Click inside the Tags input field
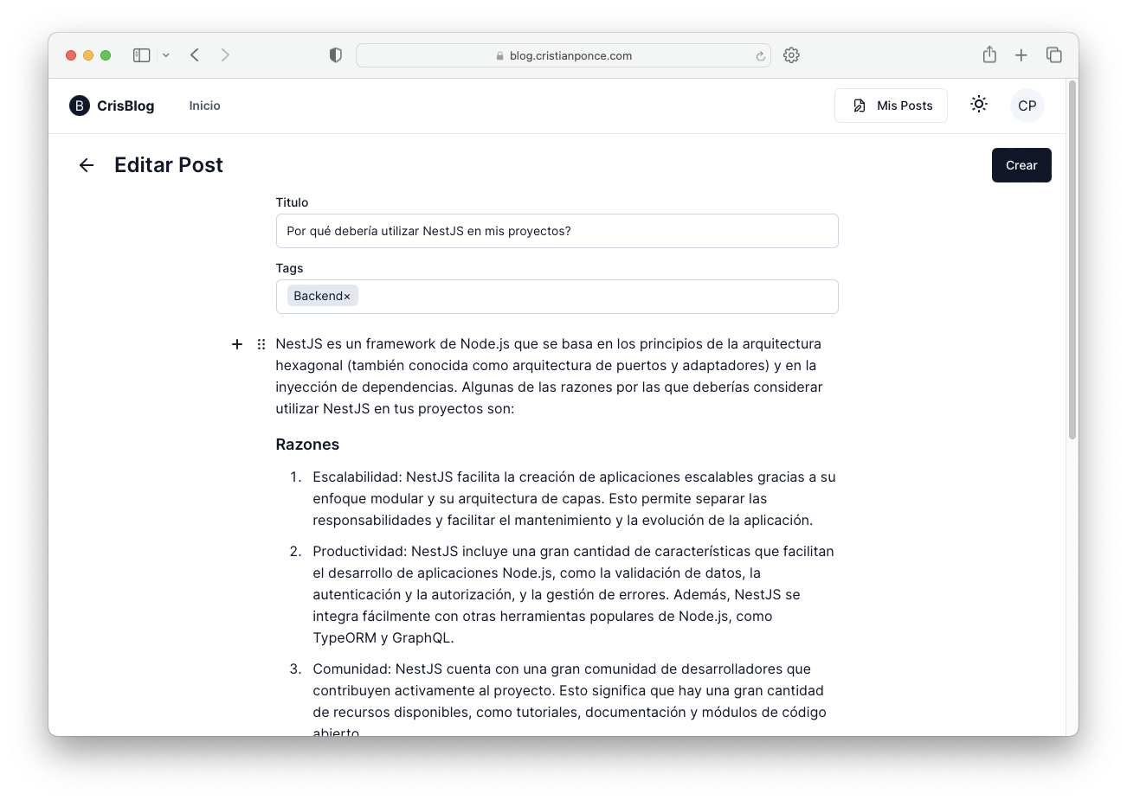1127x800 pixels. click(x=557, y=297)
